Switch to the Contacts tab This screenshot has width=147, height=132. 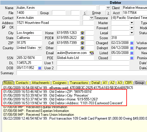pos(22,83)
